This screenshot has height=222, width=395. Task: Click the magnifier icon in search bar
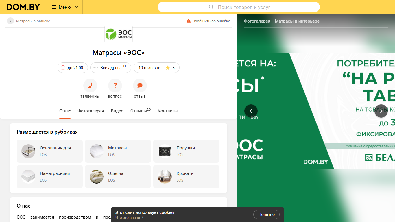click(x=211, y=7)
